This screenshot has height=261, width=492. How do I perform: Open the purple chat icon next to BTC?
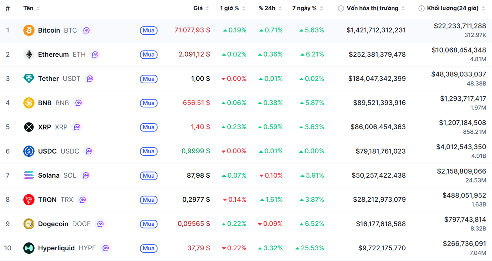[86, 30]
